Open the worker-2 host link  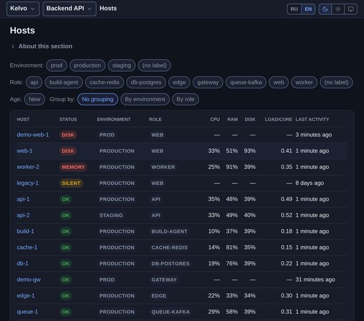[28, 167]
